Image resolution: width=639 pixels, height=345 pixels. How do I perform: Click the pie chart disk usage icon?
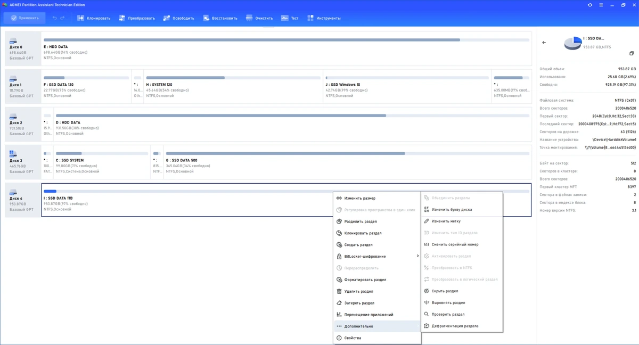[573, 43]
